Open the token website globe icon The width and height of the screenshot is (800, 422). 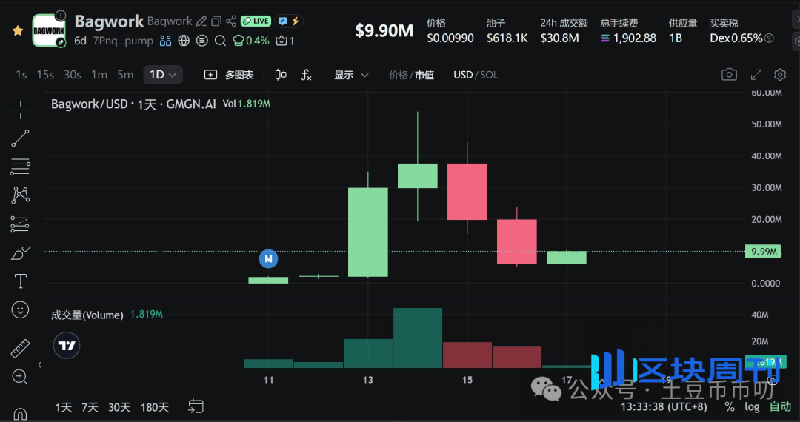[184, 41]
